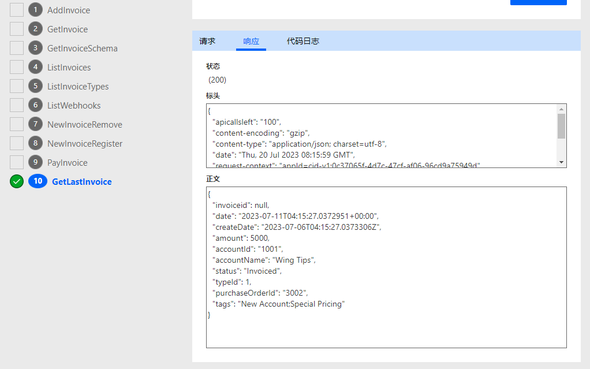
Task: Switch to the 请求 tab
Action: (207, 41)
